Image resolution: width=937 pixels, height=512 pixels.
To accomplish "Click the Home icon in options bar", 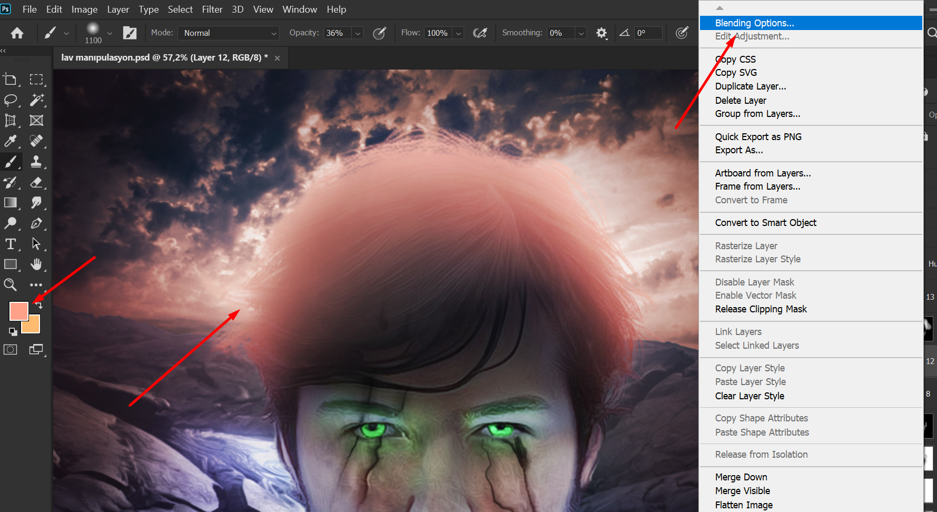I will pyautogui.click(x=17, y=33).
